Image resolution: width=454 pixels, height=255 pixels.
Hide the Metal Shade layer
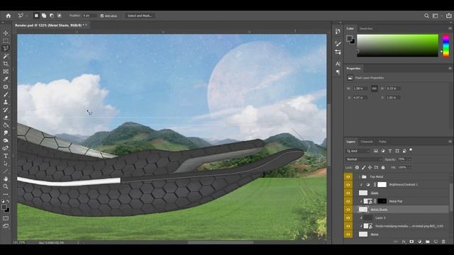(x=348, y=210)
